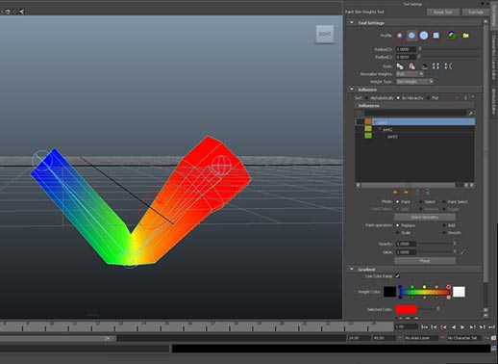The height and width of the screenshot is (364, 498).
Task: Click the copy weights tool icon
Action: click(x=400, y=66)
